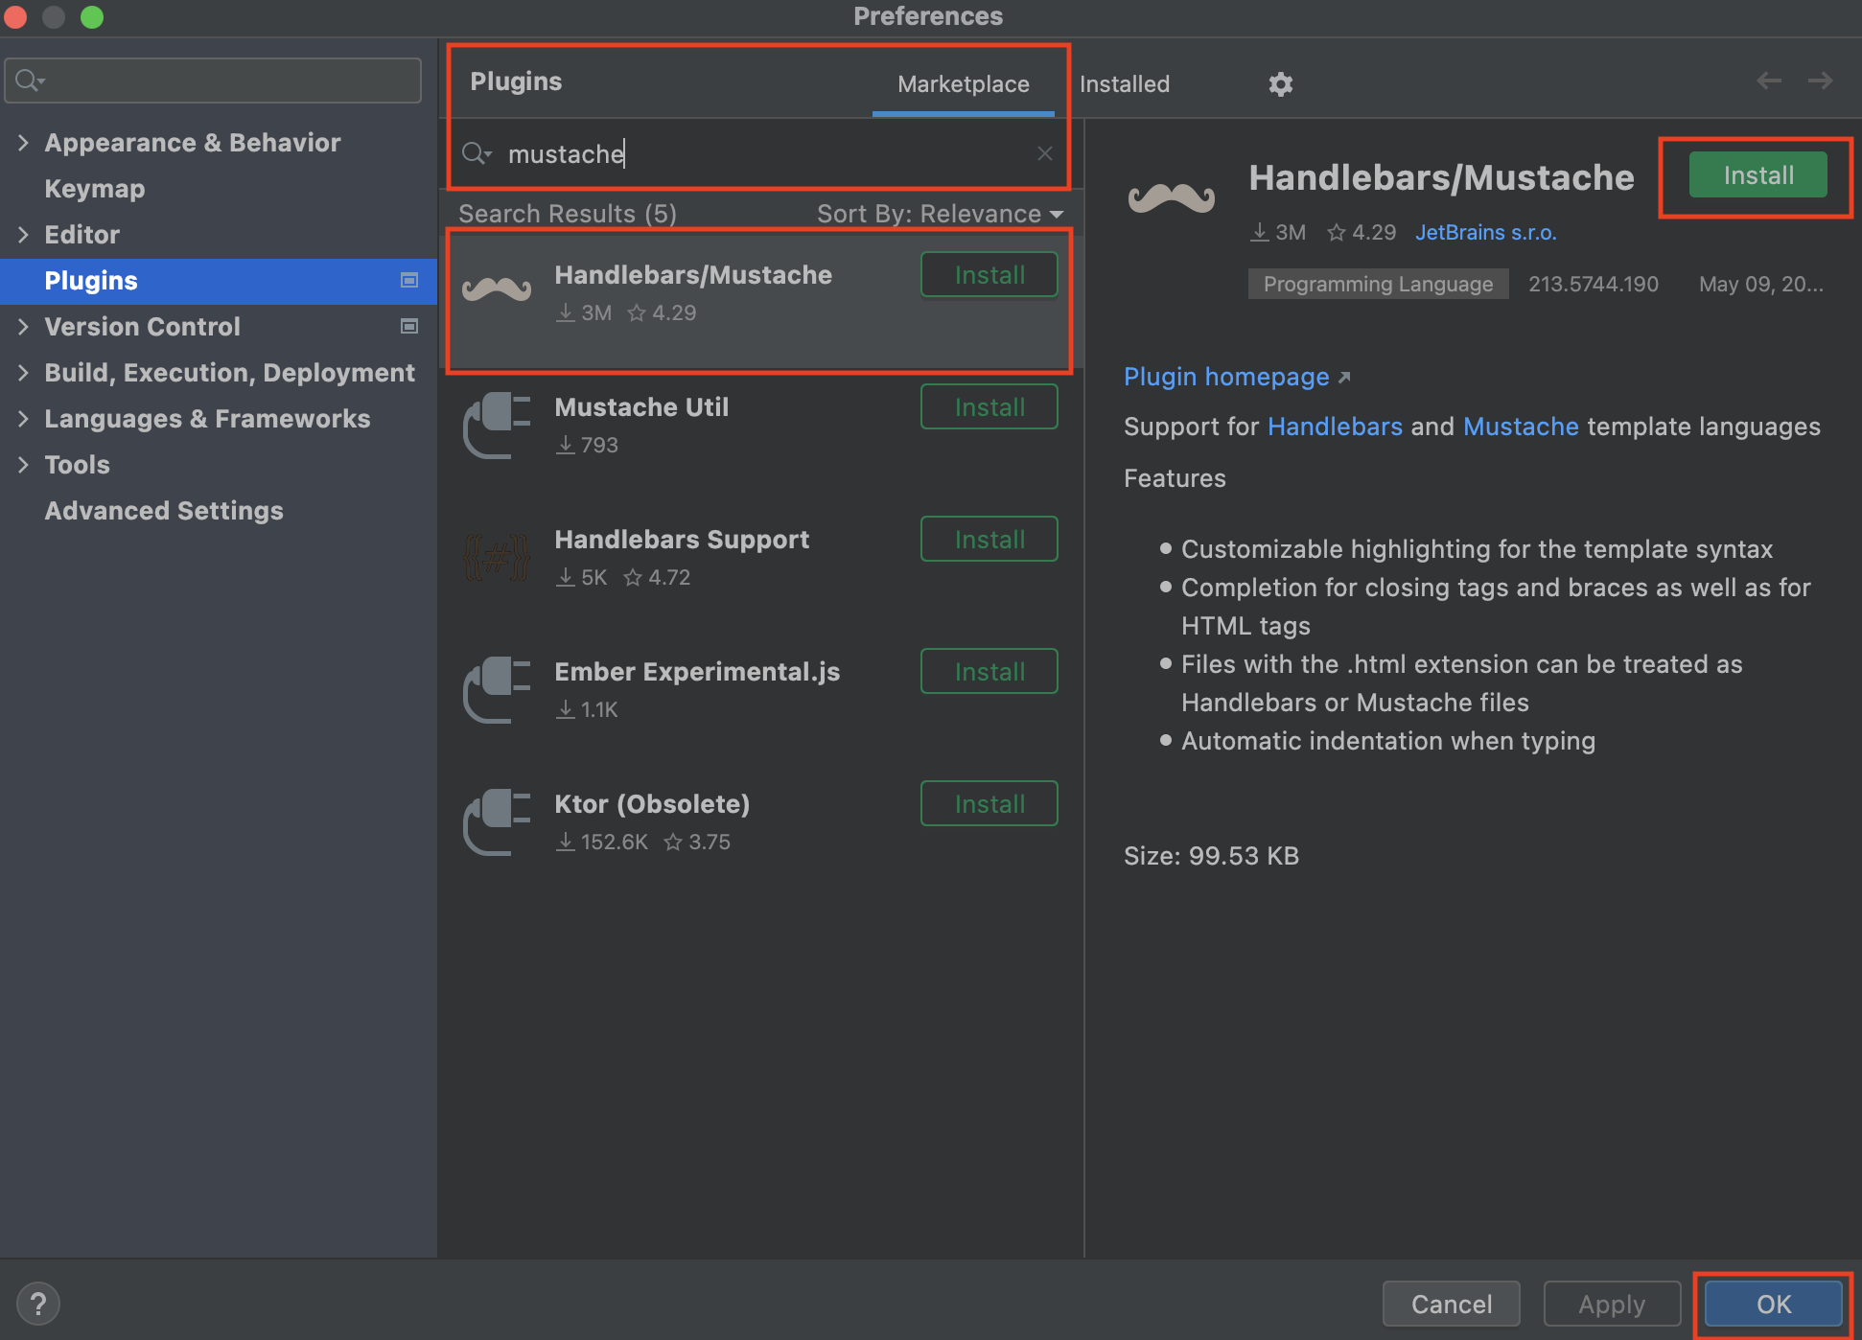Install the Ember Experimental.js plugin

point(989,672)
